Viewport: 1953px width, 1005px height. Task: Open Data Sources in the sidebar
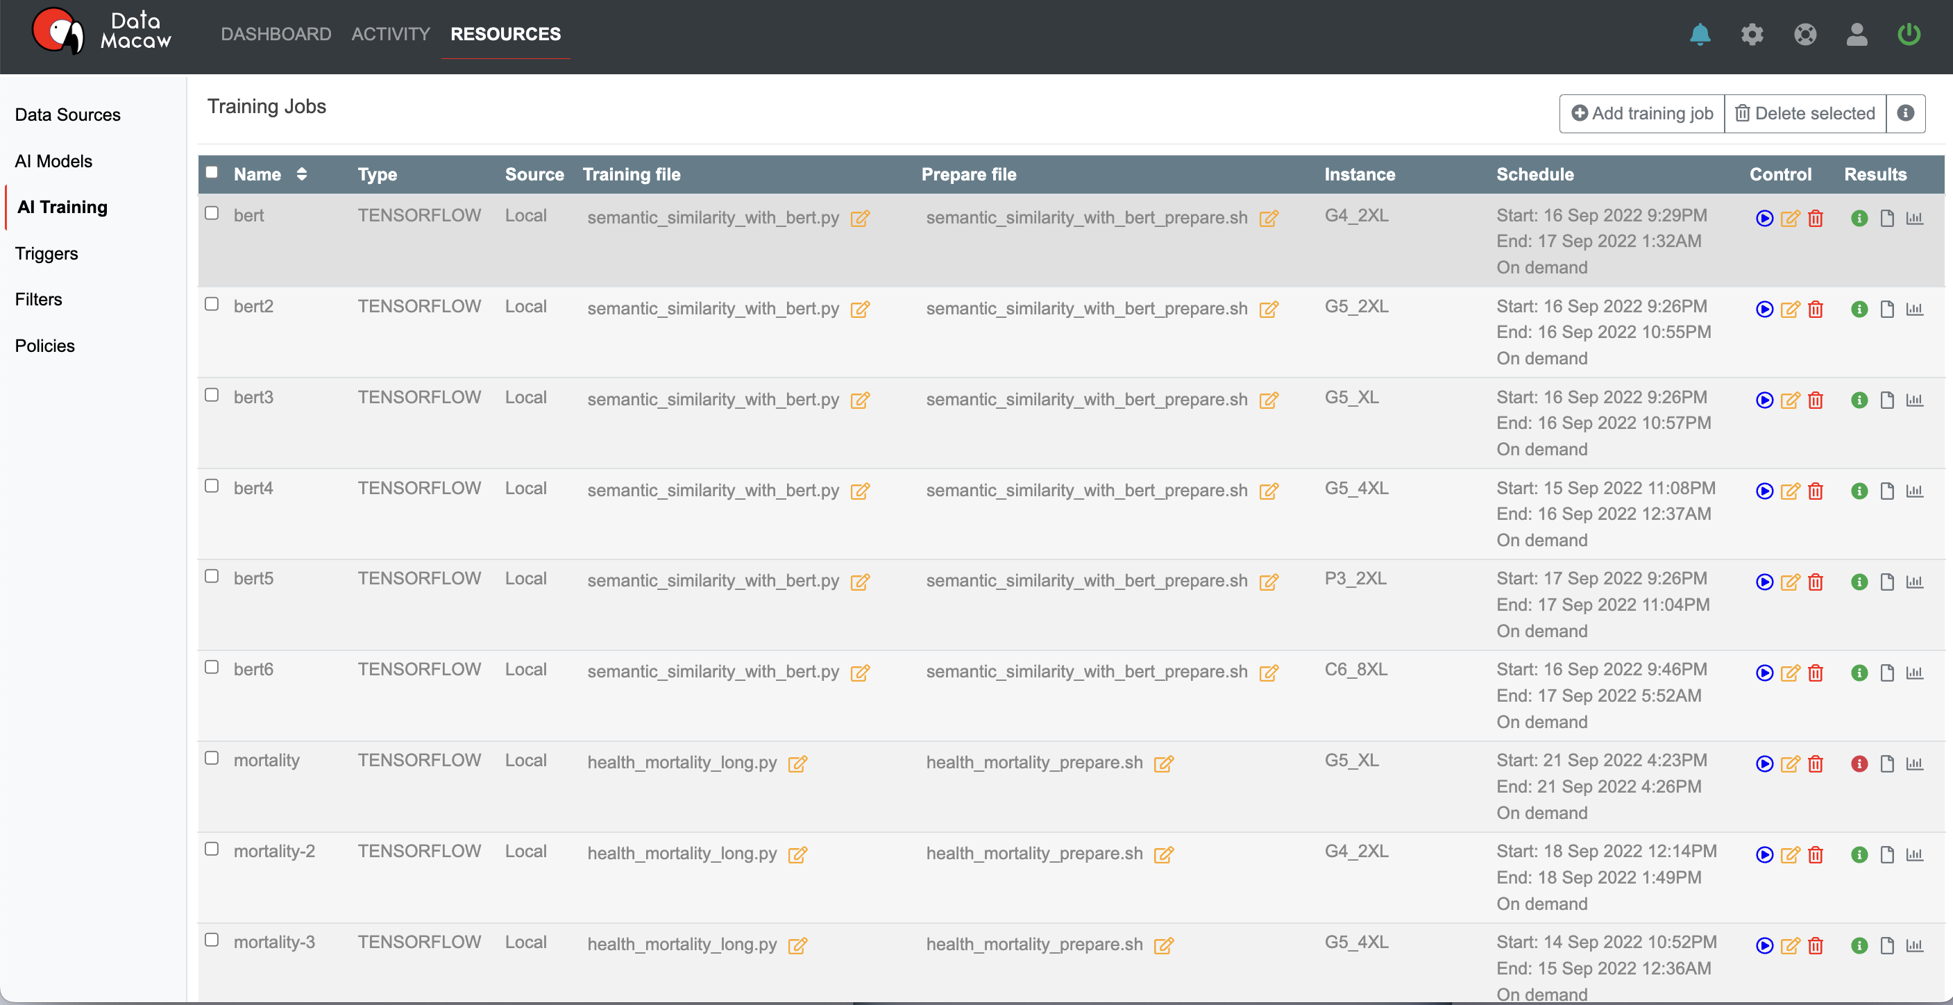coord(67,115)
